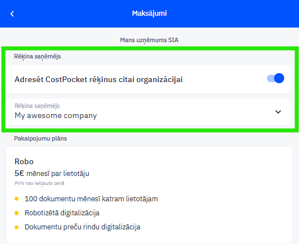Click the 5€ mēnesī par lietotāju price
Viewport: 299px width, 244px height.
tap(52, 173)
